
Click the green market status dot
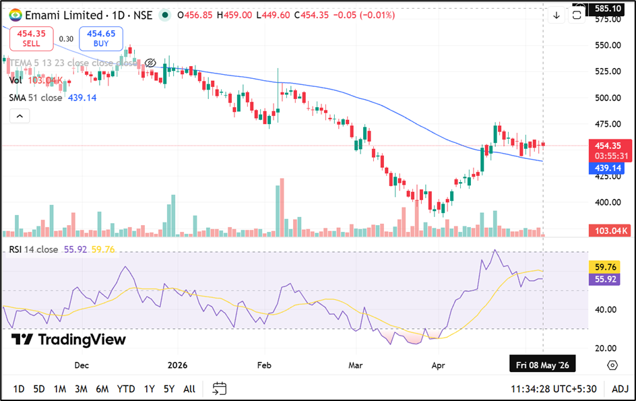(x=164, y=16)
